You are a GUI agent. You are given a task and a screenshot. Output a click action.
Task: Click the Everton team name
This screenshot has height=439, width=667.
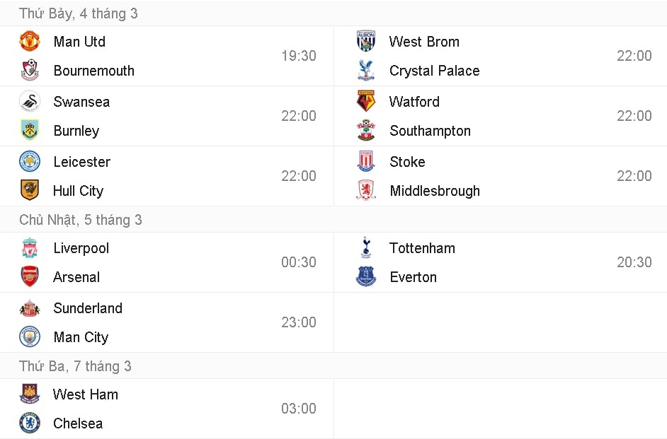pyautogui.click(x=413, y=277)
